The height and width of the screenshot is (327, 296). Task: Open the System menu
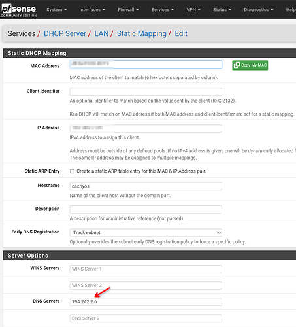(x=56, y=10)
